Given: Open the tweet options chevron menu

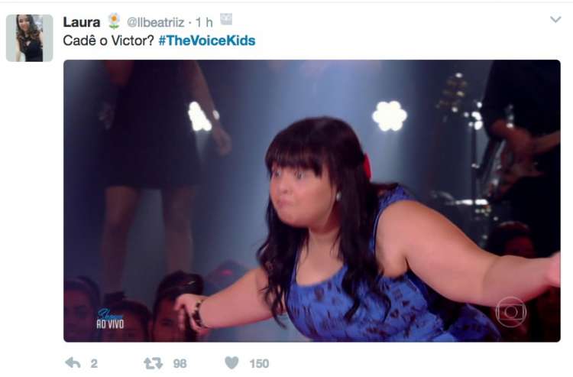Looking at the screenshot, I should 555,19.
